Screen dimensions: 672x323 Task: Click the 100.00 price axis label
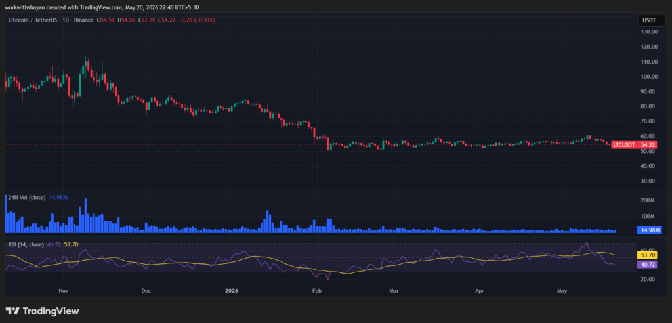(649, 77)
